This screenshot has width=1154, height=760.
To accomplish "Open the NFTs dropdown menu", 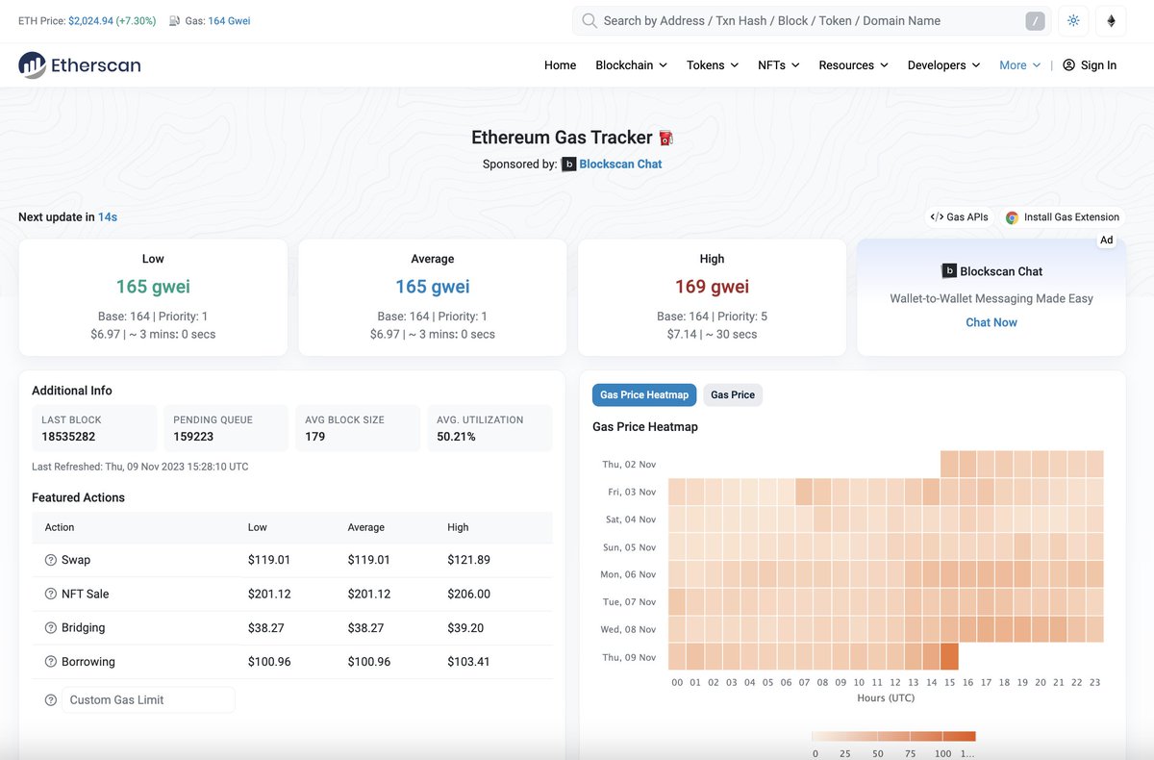I will pos(778,65).
